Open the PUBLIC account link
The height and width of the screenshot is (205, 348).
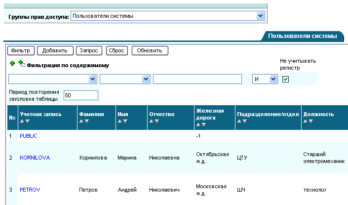click(x=29, y=136)
